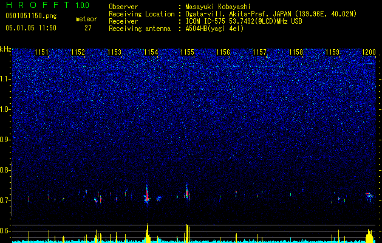Click the 1157 time marker
Screen dimensions: 382x243
pyautogui.click(x=260, y=52)
